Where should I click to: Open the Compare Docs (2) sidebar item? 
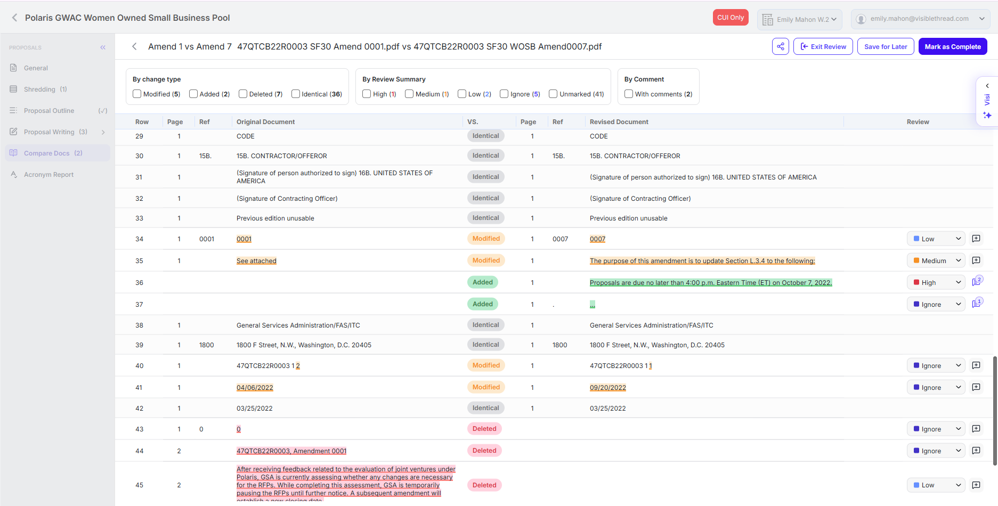(58, 153)
